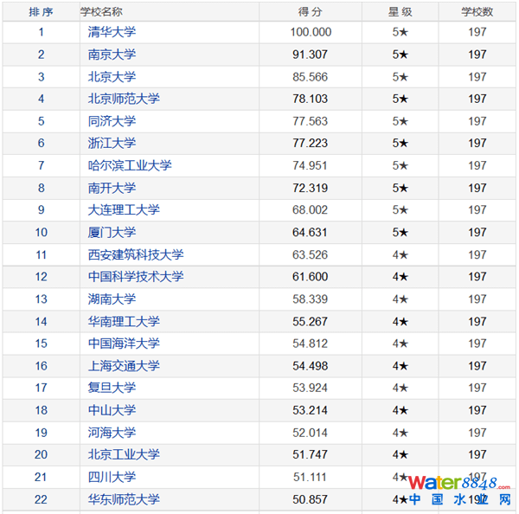Screen dimensions: 519x514
Task: Select the score 51.747
Action: point(311,454)
